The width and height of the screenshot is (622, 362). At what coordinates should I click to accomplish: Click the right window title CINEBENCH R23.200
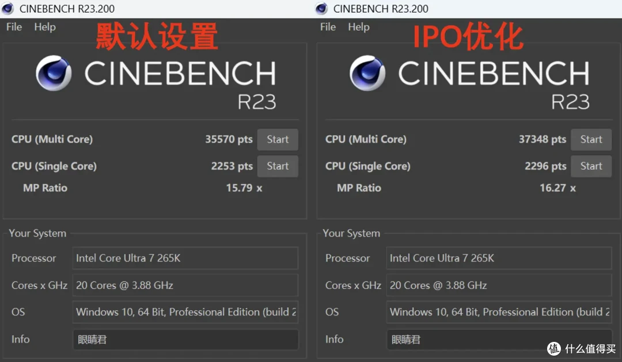pos(381,9)
